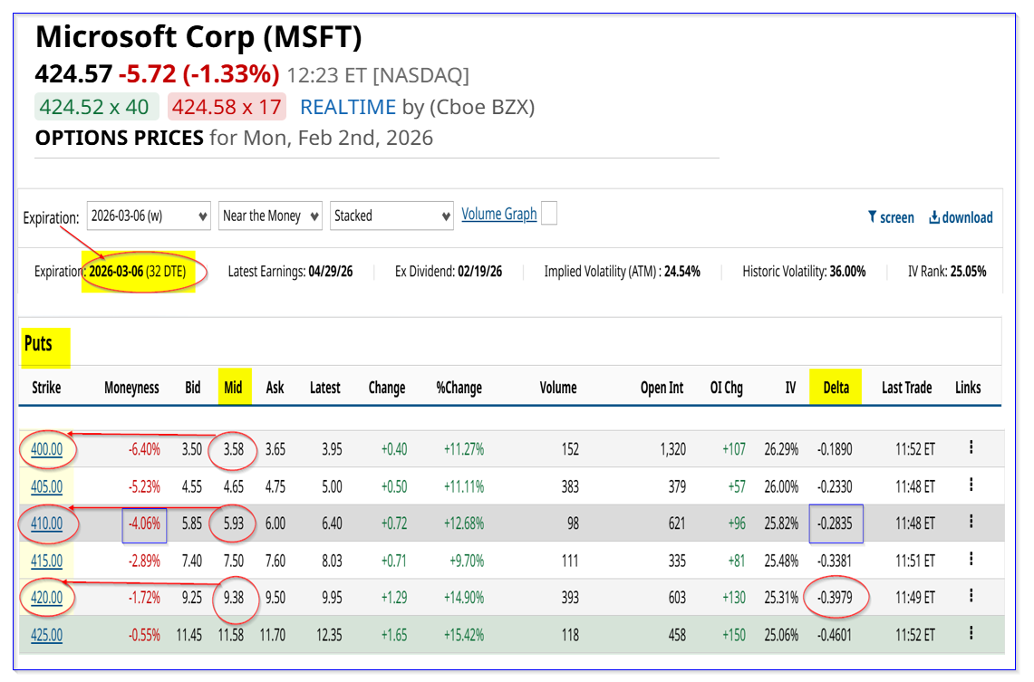Select the 425.00 strike link
The height and width of the screenshot is (682, 1034).
tap(46, 634)
